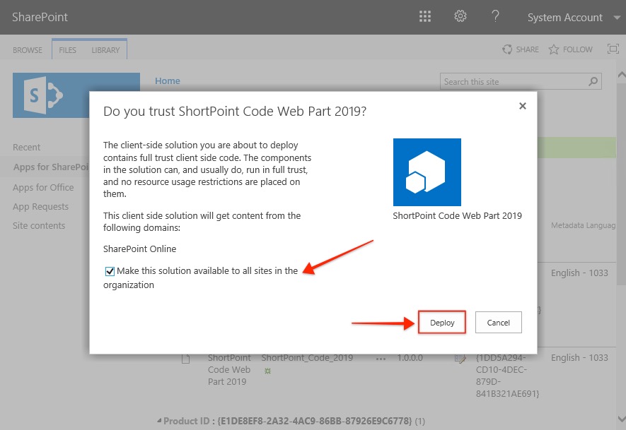Click the FOLLOW star icon

553,49
